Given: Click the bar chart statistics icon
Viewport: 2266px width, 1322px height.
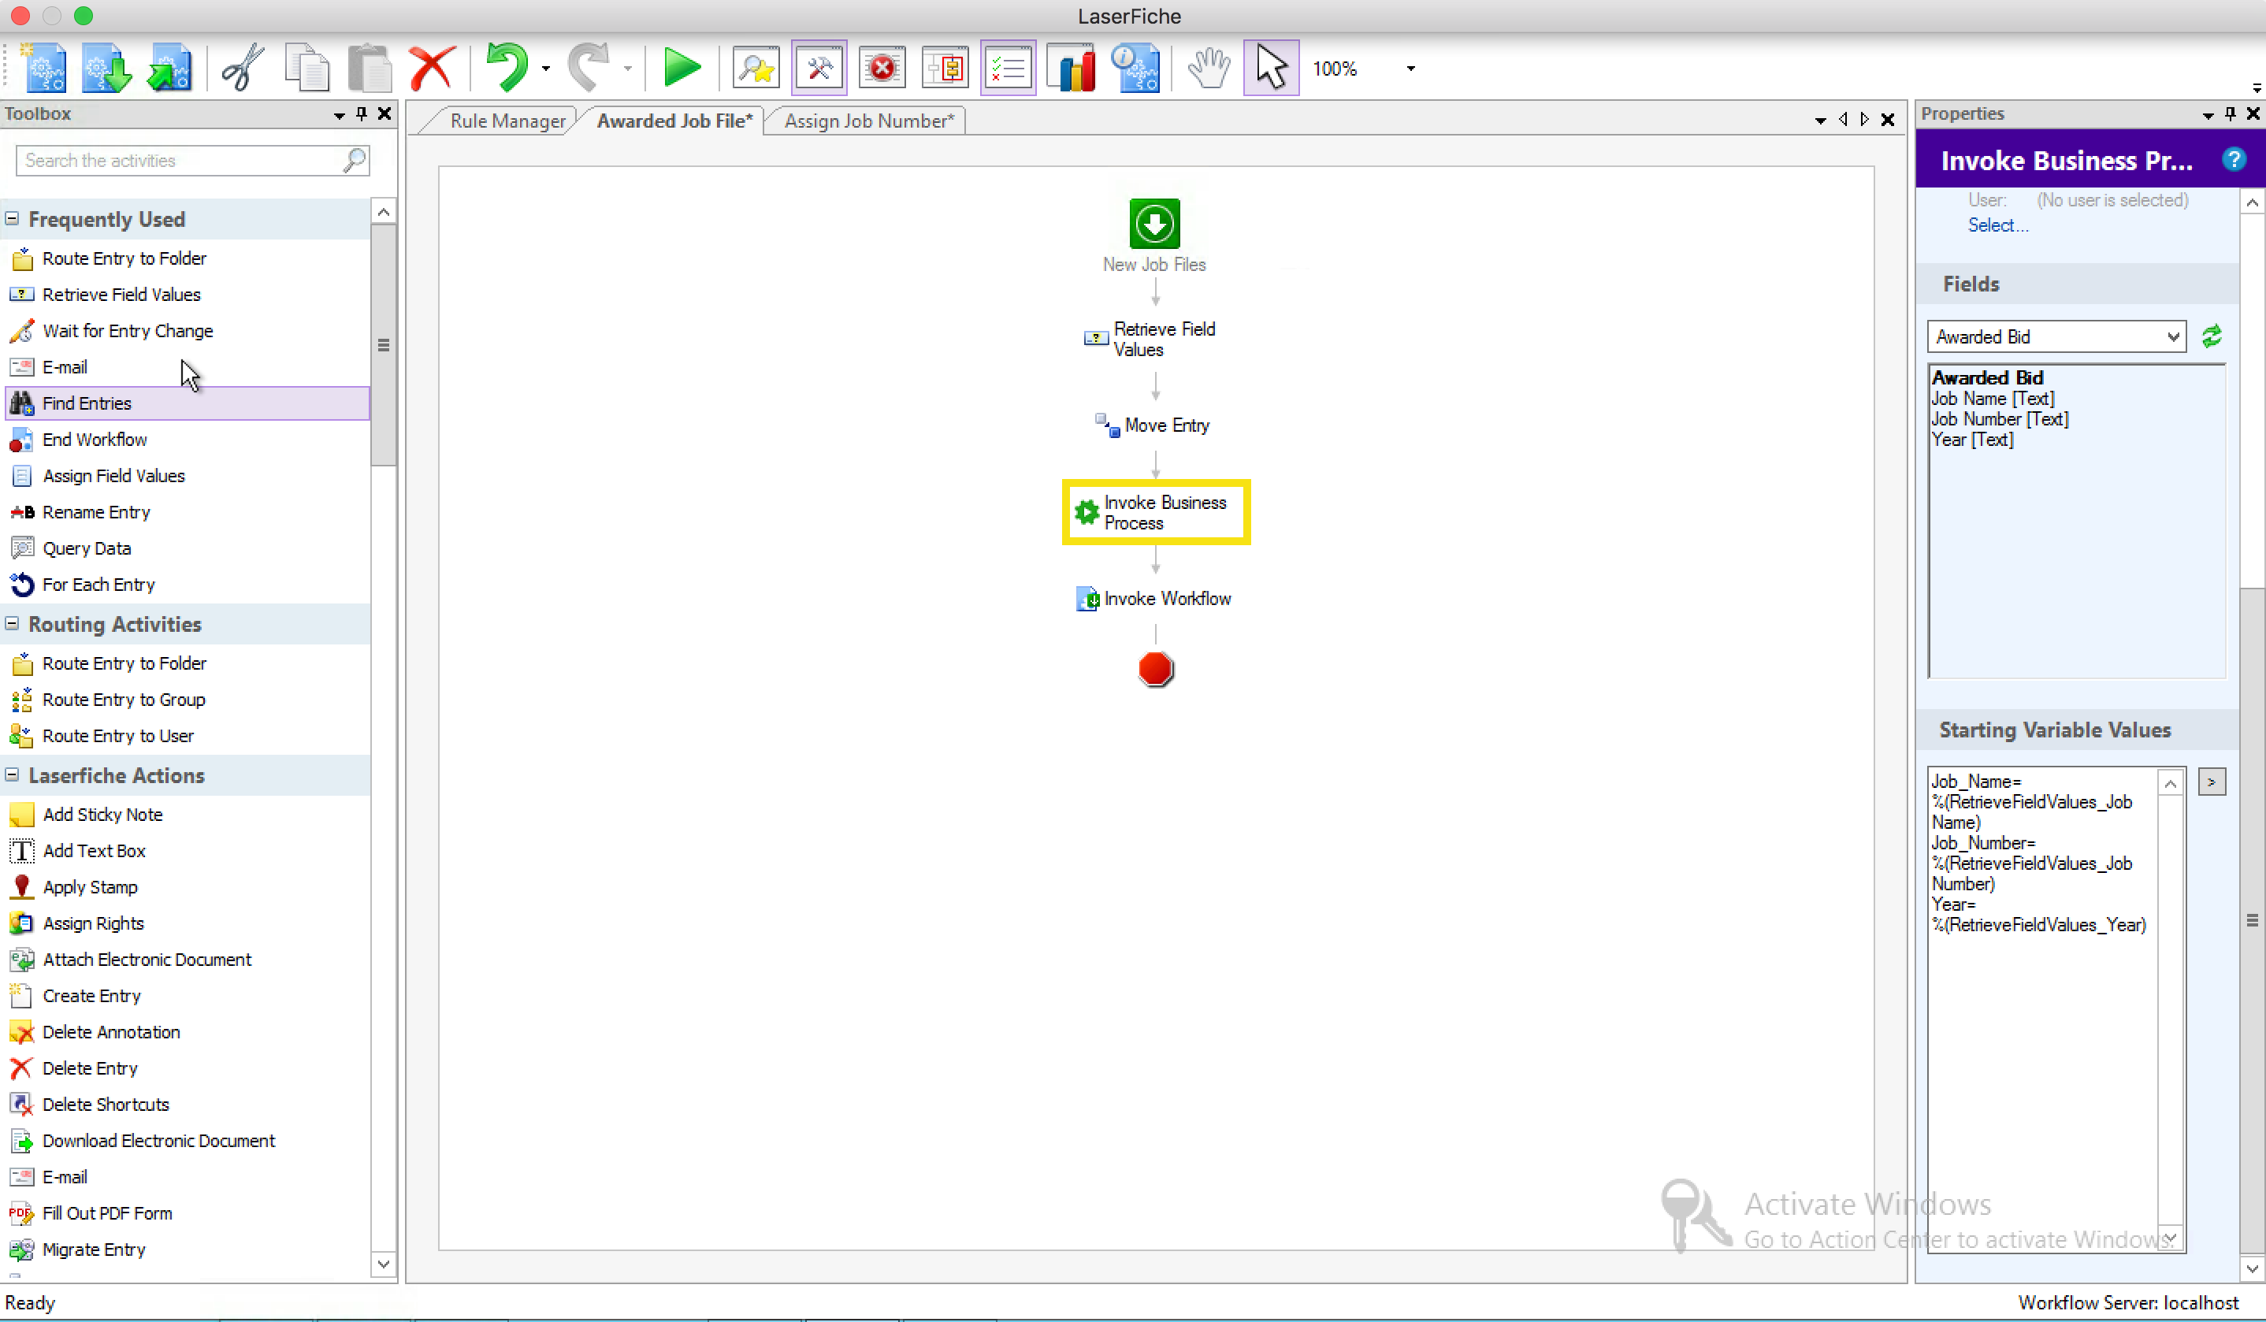Looking at the screenshot, I should [1071, 69].
